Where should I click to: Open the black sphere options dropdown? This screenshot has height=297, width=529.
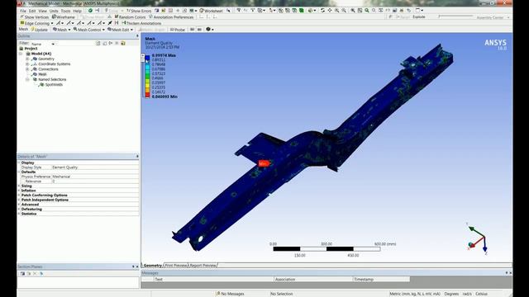209,30
